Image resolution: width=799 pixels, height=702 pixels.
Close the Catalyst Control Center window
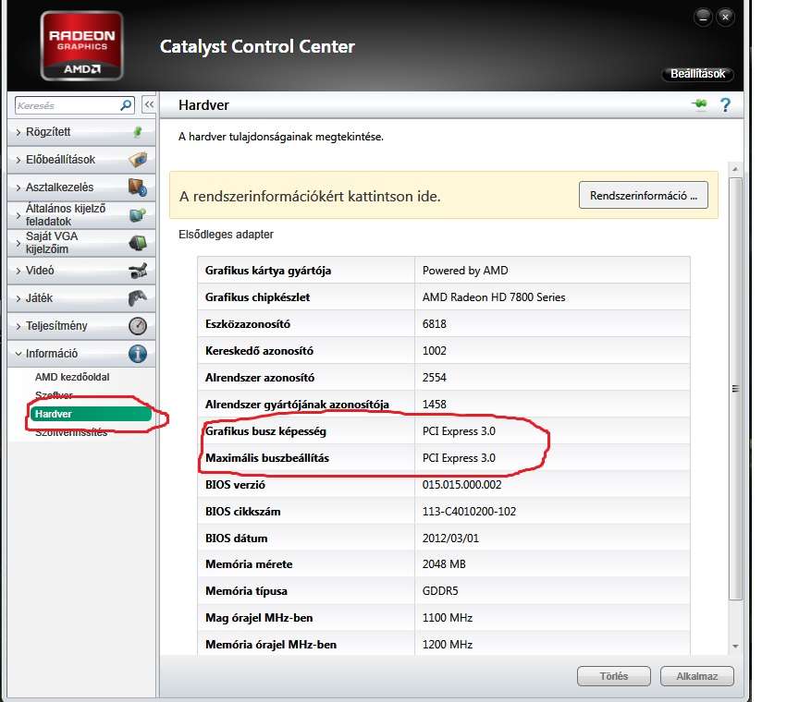click(725, 18)
